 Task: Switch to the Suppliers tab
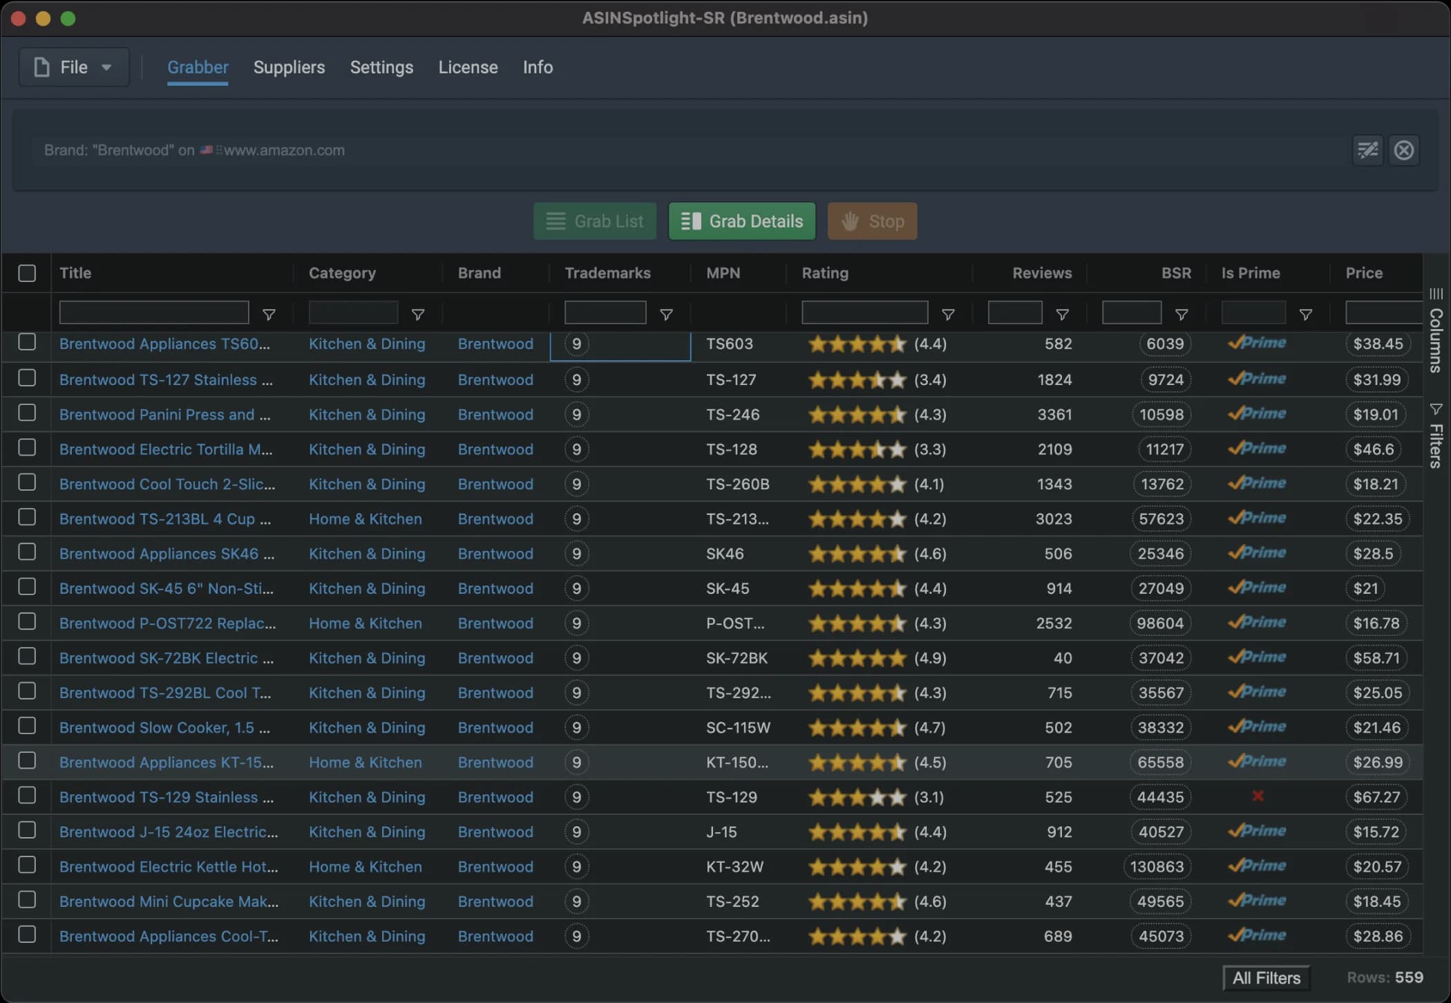[289, 67]
